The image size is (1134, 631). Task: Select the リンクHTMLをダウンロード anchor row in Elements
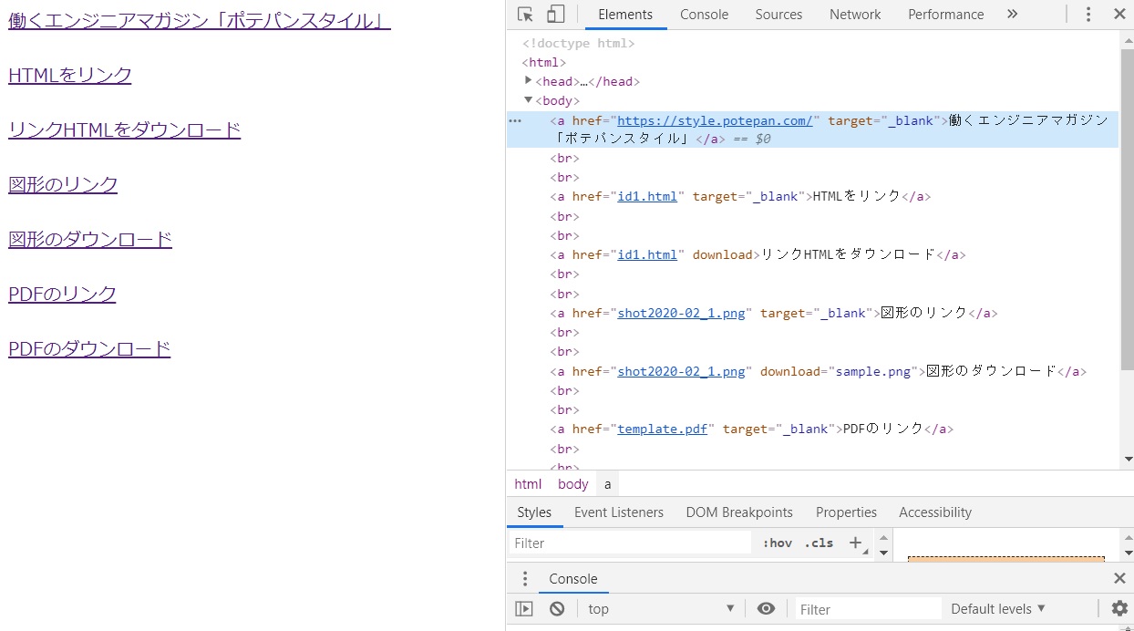click(758, 254)
